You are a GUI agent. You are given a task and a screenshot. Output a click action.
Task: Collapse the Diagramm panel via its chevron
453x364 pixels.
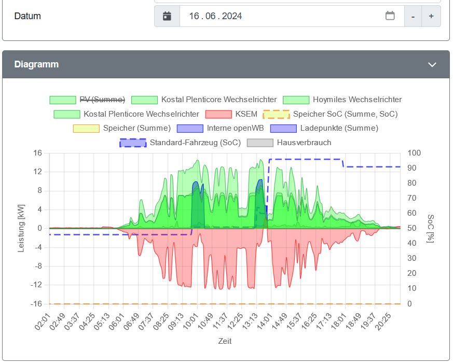click(432, 65)
